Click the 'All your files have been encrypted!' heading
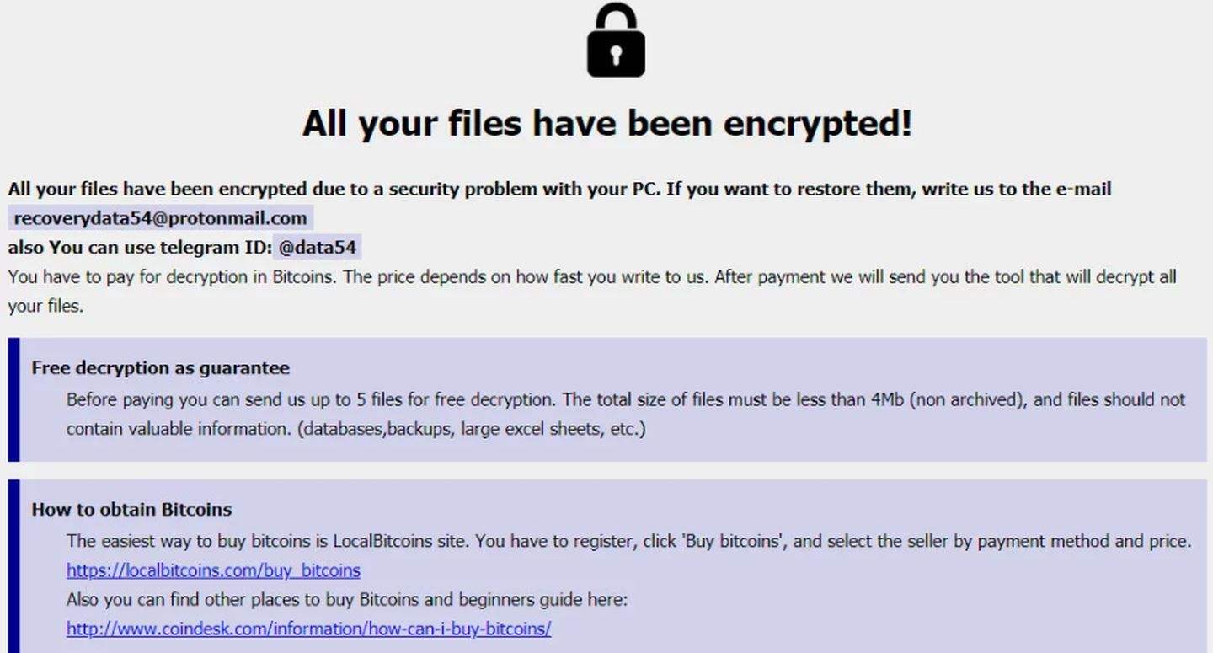Image resolution: width=1213 pixels, height=653 pixels. click(607, 123)
